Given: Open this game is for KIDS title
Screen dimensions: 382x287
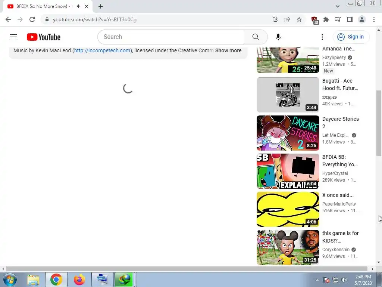Looking at the screenshot, I should [x=340, y=237].
